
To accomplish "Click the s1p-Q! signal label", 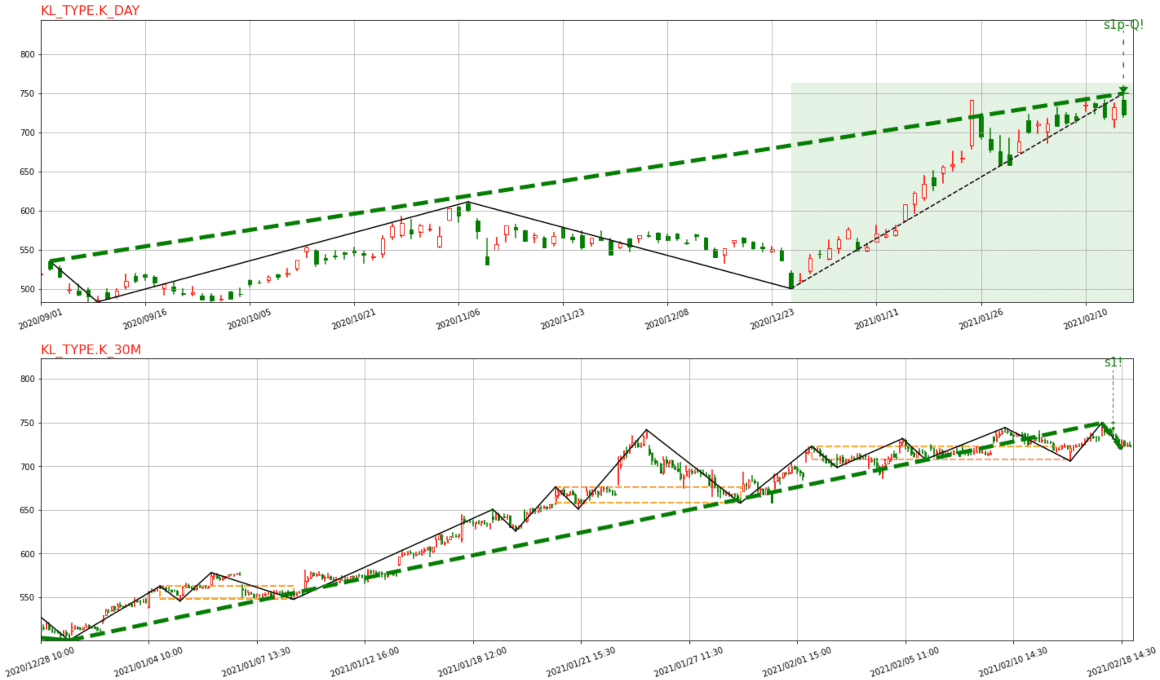I will pyautogui.click(x=1123, y=25).
